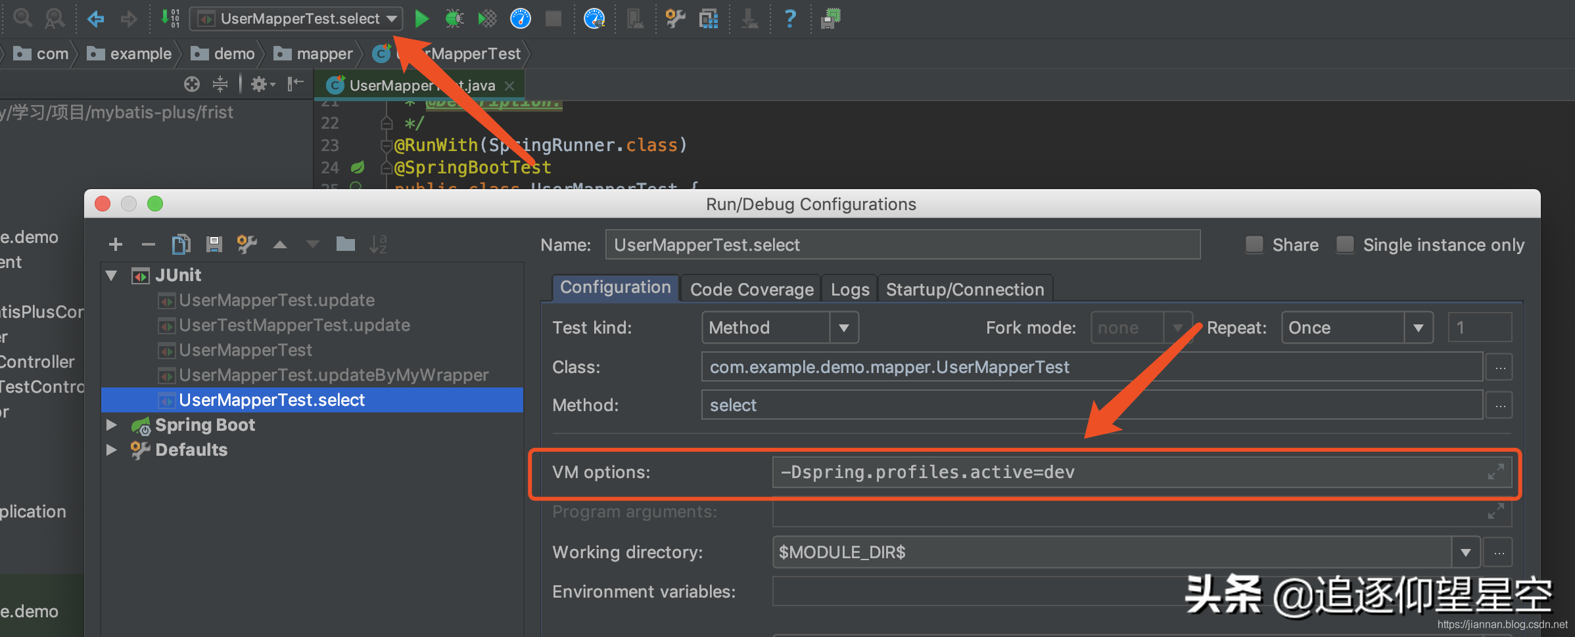Toggle the fold marker beside @RunWith in the editor
The width and height of the screenshot is (1575, 637).
coord(387,145)
